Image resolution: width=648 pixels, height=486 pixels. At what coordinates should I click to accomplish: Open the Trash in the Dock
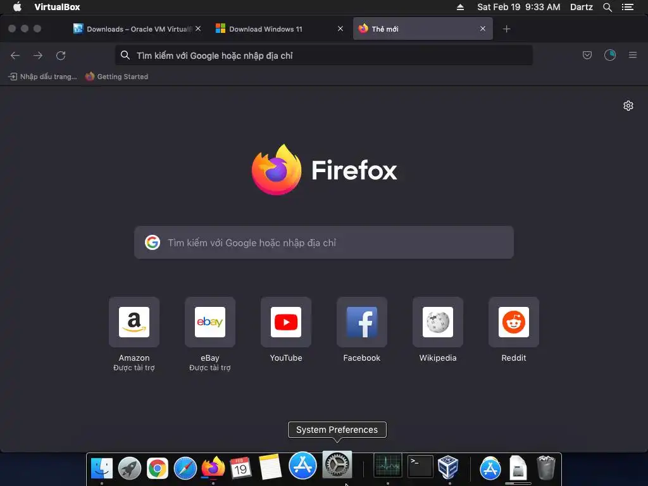click(x=545, y=468)
